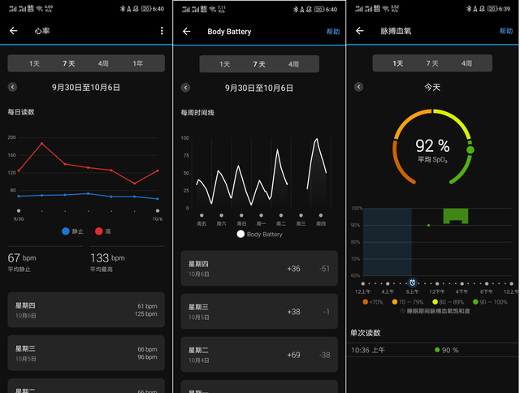Tap the peak red point on heart rate chart
Image resolution: width=520 pixels, height=393 pixels.
41,143
